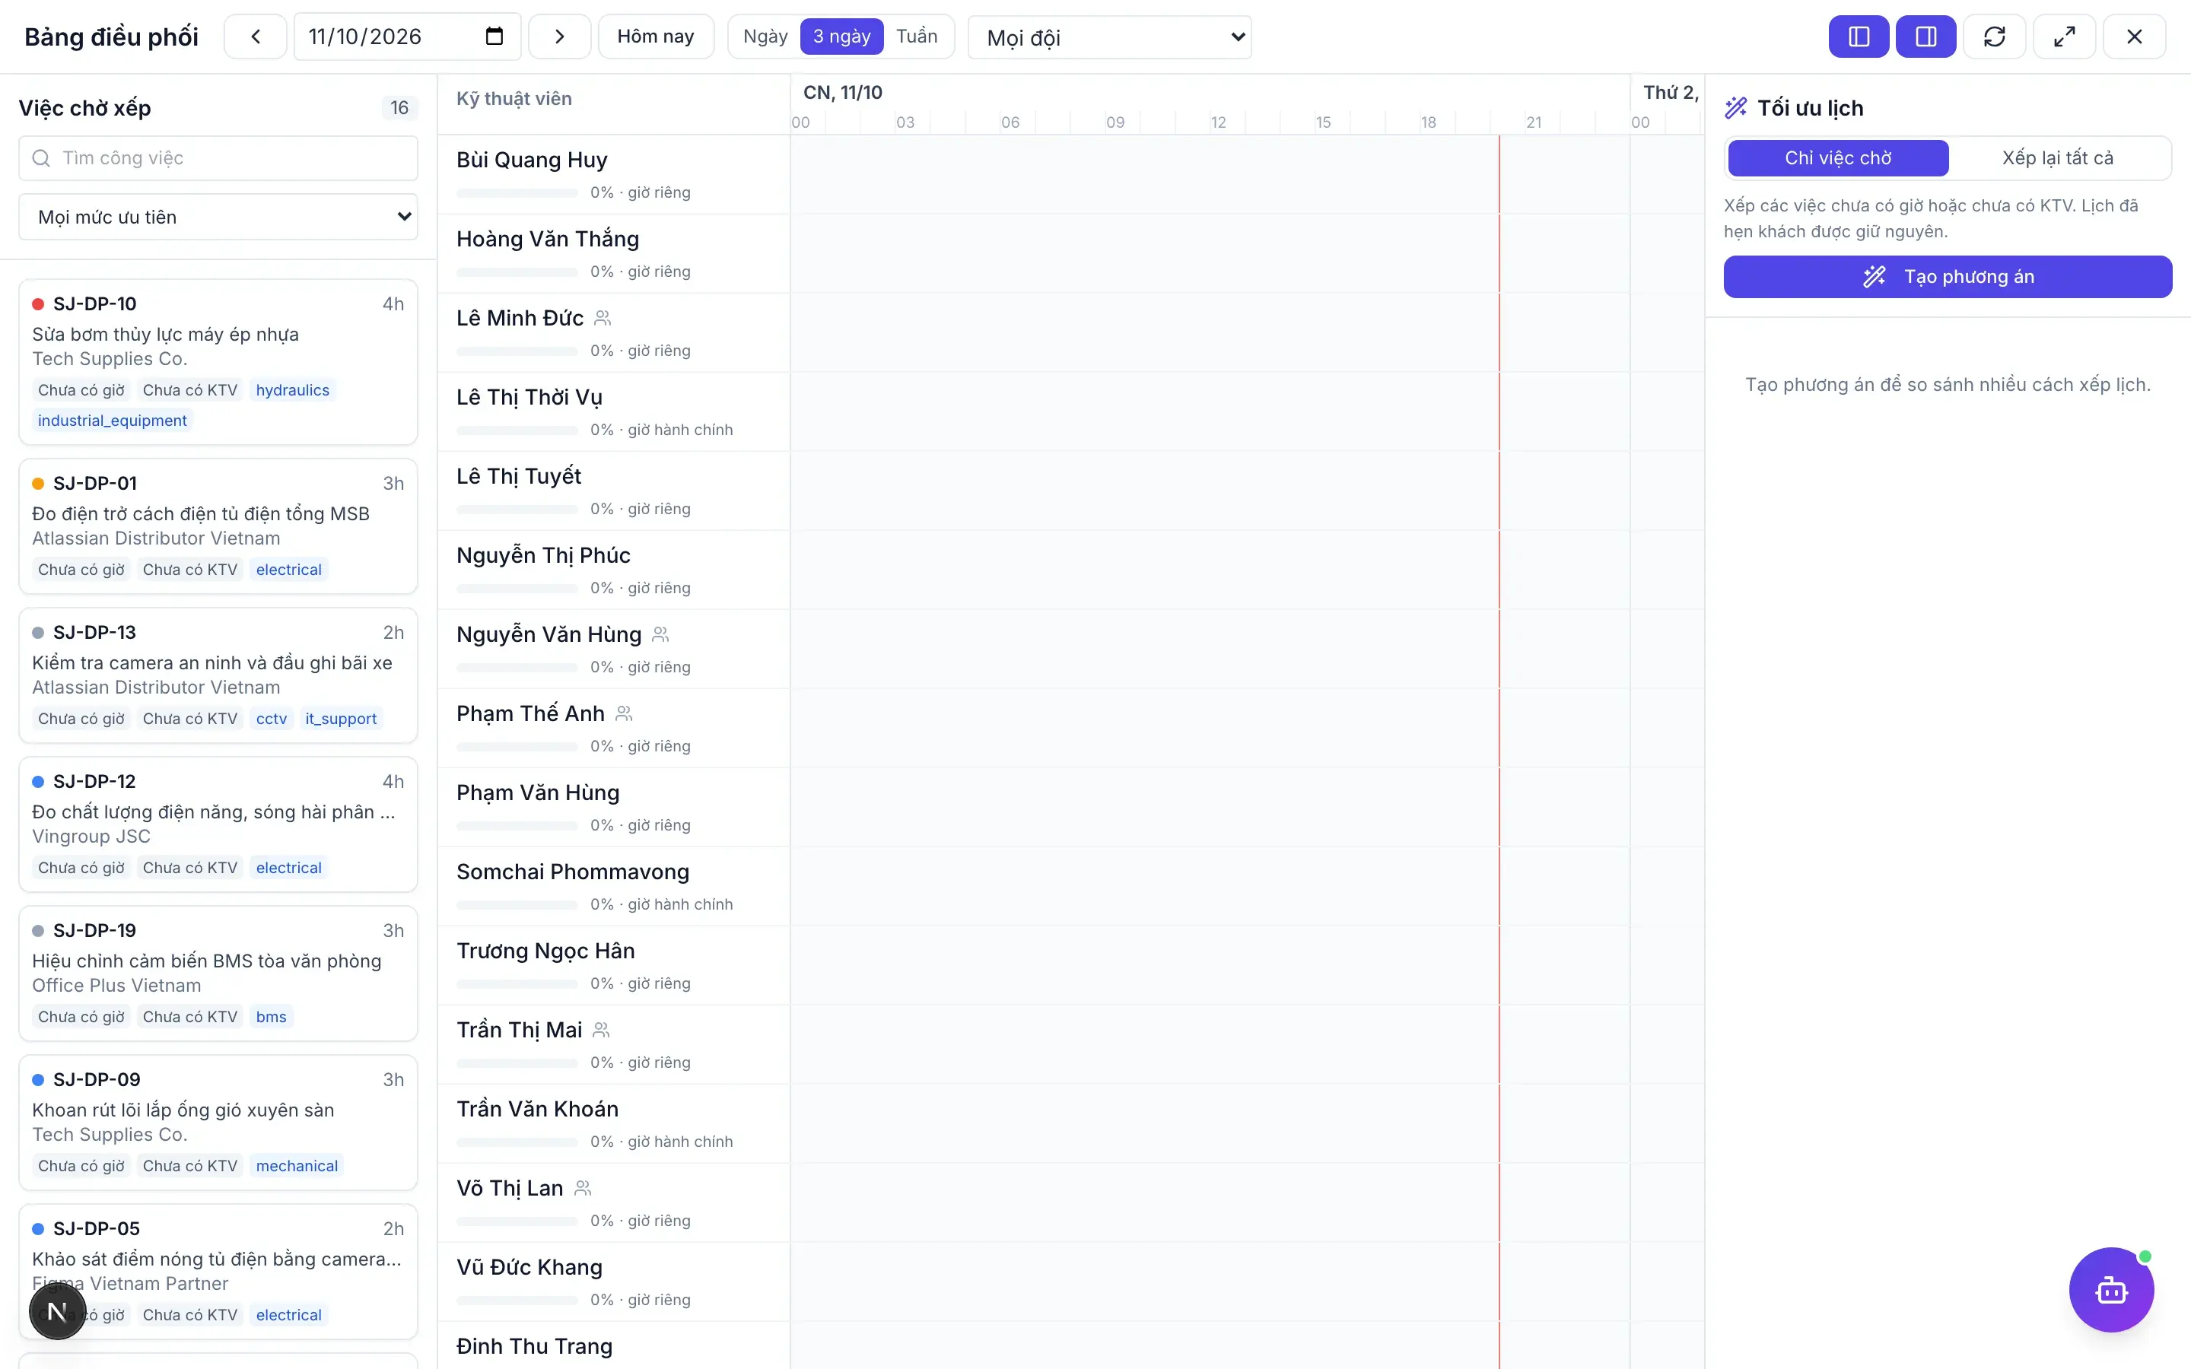The width and height of the screenshot is (2191, 1369).
Task: Click the 'Tạo phương án' button
Action: click(1948, 276)
